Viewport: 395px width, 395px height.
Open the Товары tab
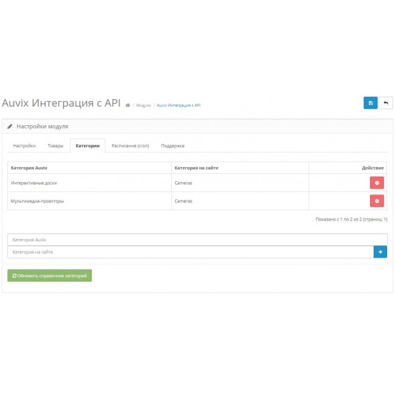(55, 146)
